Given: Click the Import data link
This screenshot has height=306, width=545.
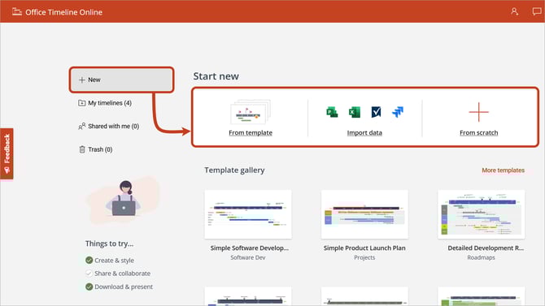Looking at the screenshot, I should [364, 133].
